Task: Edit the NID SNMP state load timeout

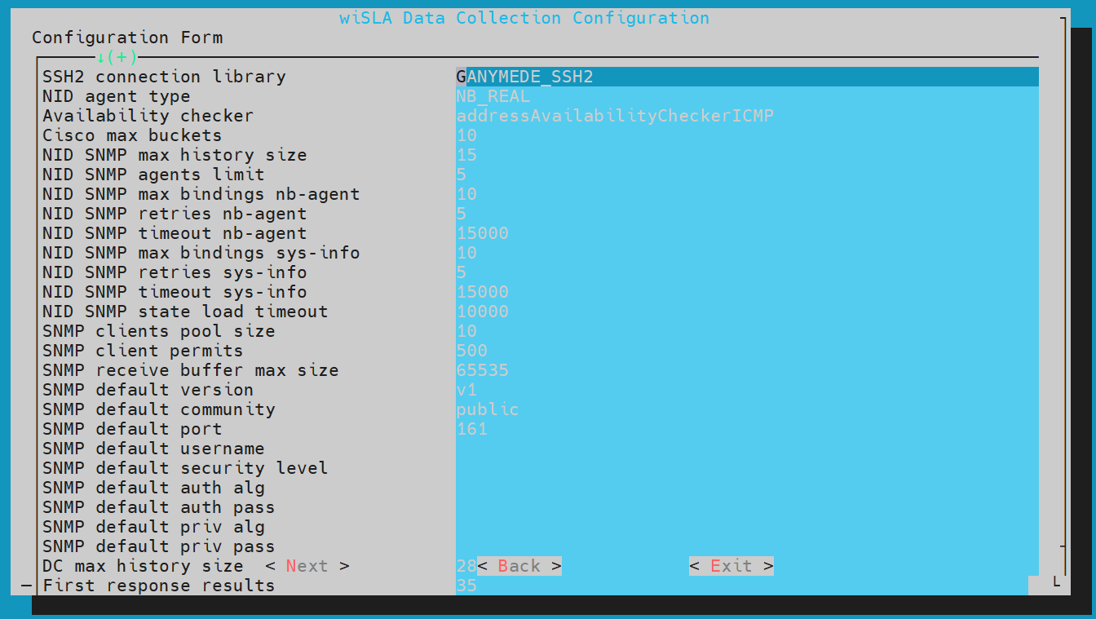Action: tap(746, 312)
